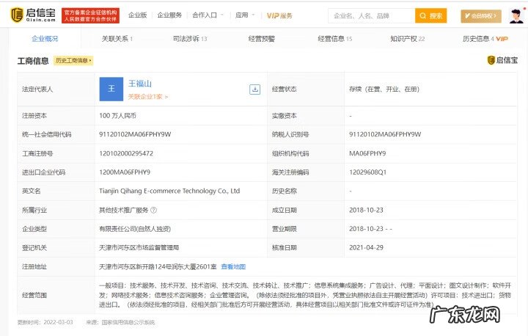This screenshot has height=336, width=528.
Task: Click the orange 搜索 button
Action: tap(430, 16)
